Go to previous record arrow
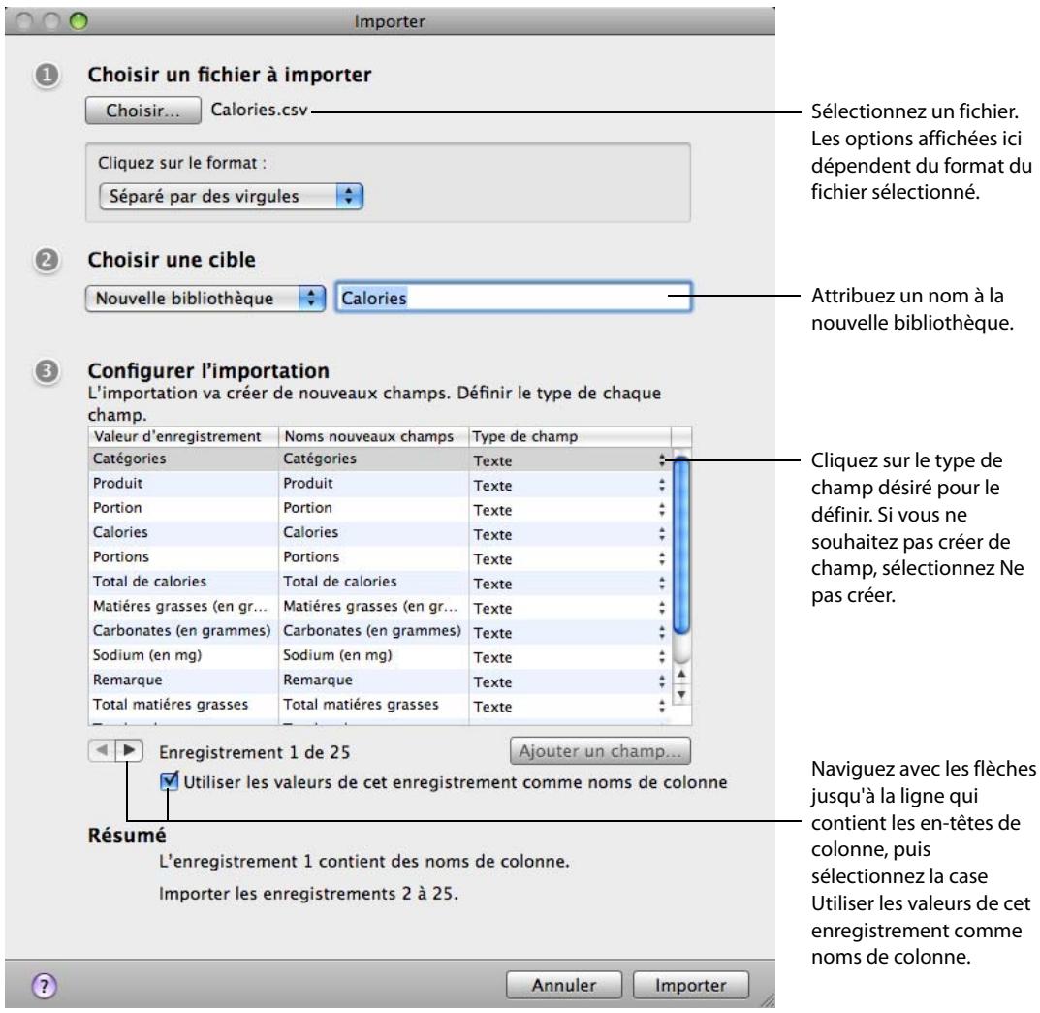The width and height of the screenshot is (1040, 1013). tap(102, 750)
